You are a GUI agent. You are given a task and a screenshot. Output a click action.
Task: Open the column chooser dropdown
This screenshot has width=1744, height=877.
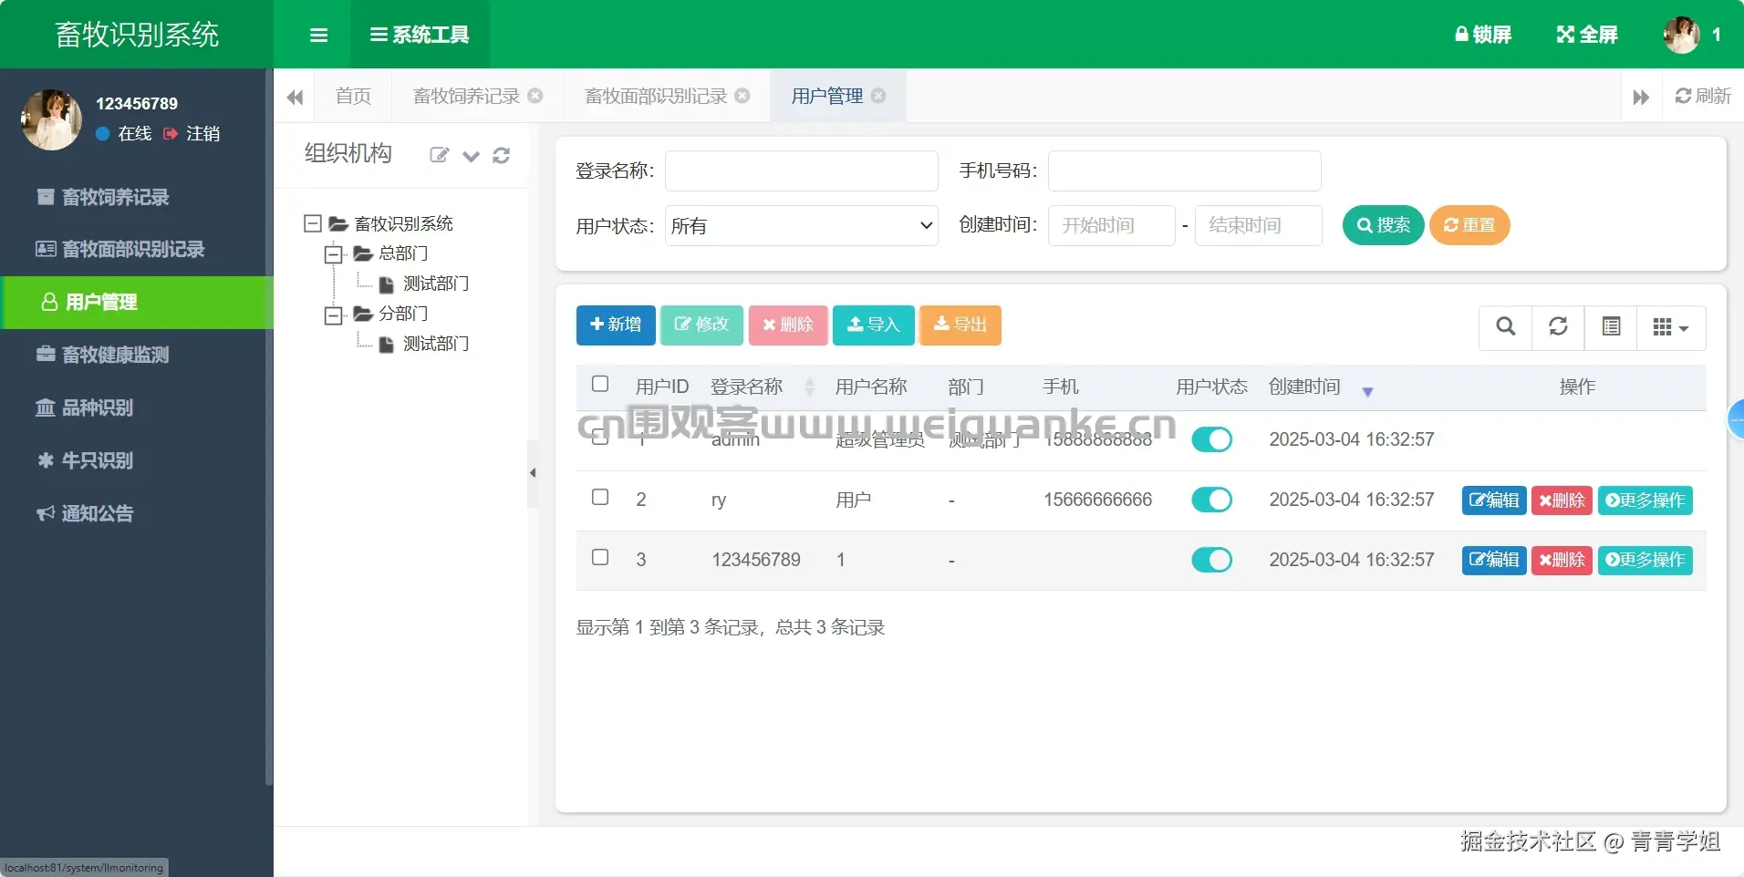[x=1672, y=327]
